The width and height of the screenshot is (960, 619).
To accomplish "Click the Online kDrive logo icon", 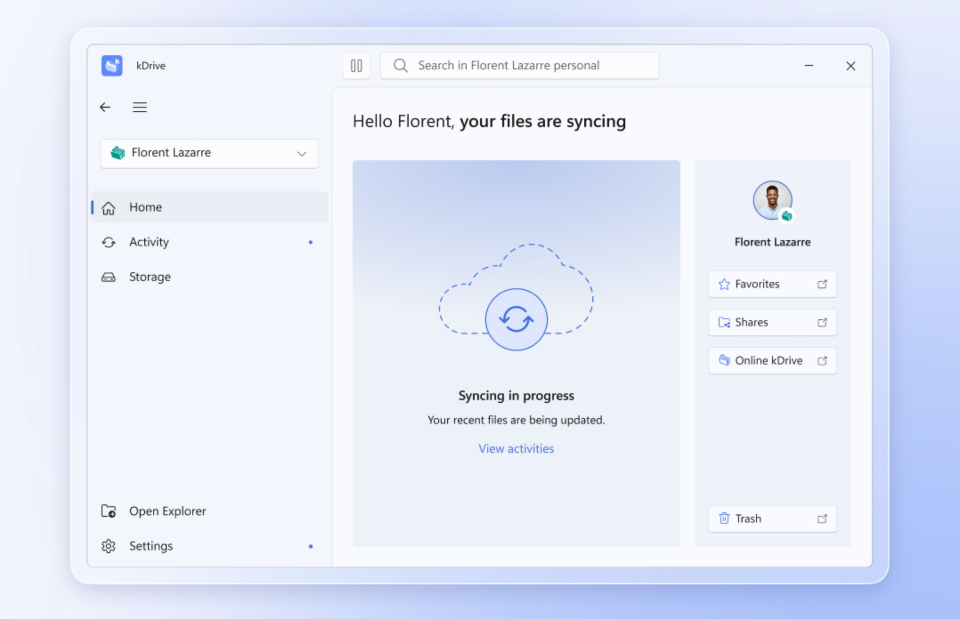I will [724, 360].
